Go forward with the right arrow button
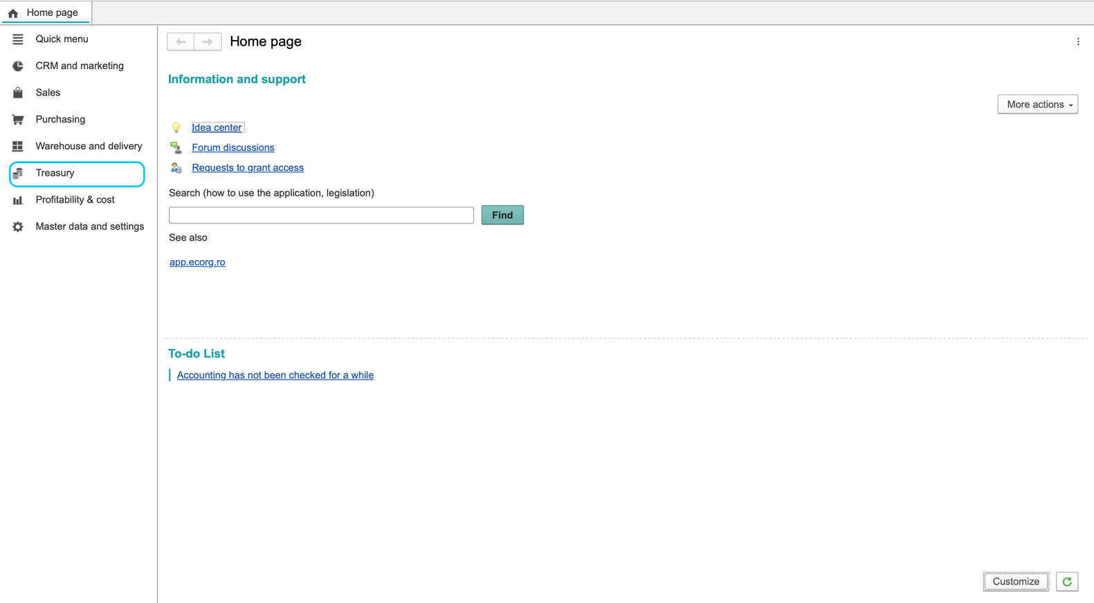The height and width of the screenshot is (603, 1094). pos(208,41)
